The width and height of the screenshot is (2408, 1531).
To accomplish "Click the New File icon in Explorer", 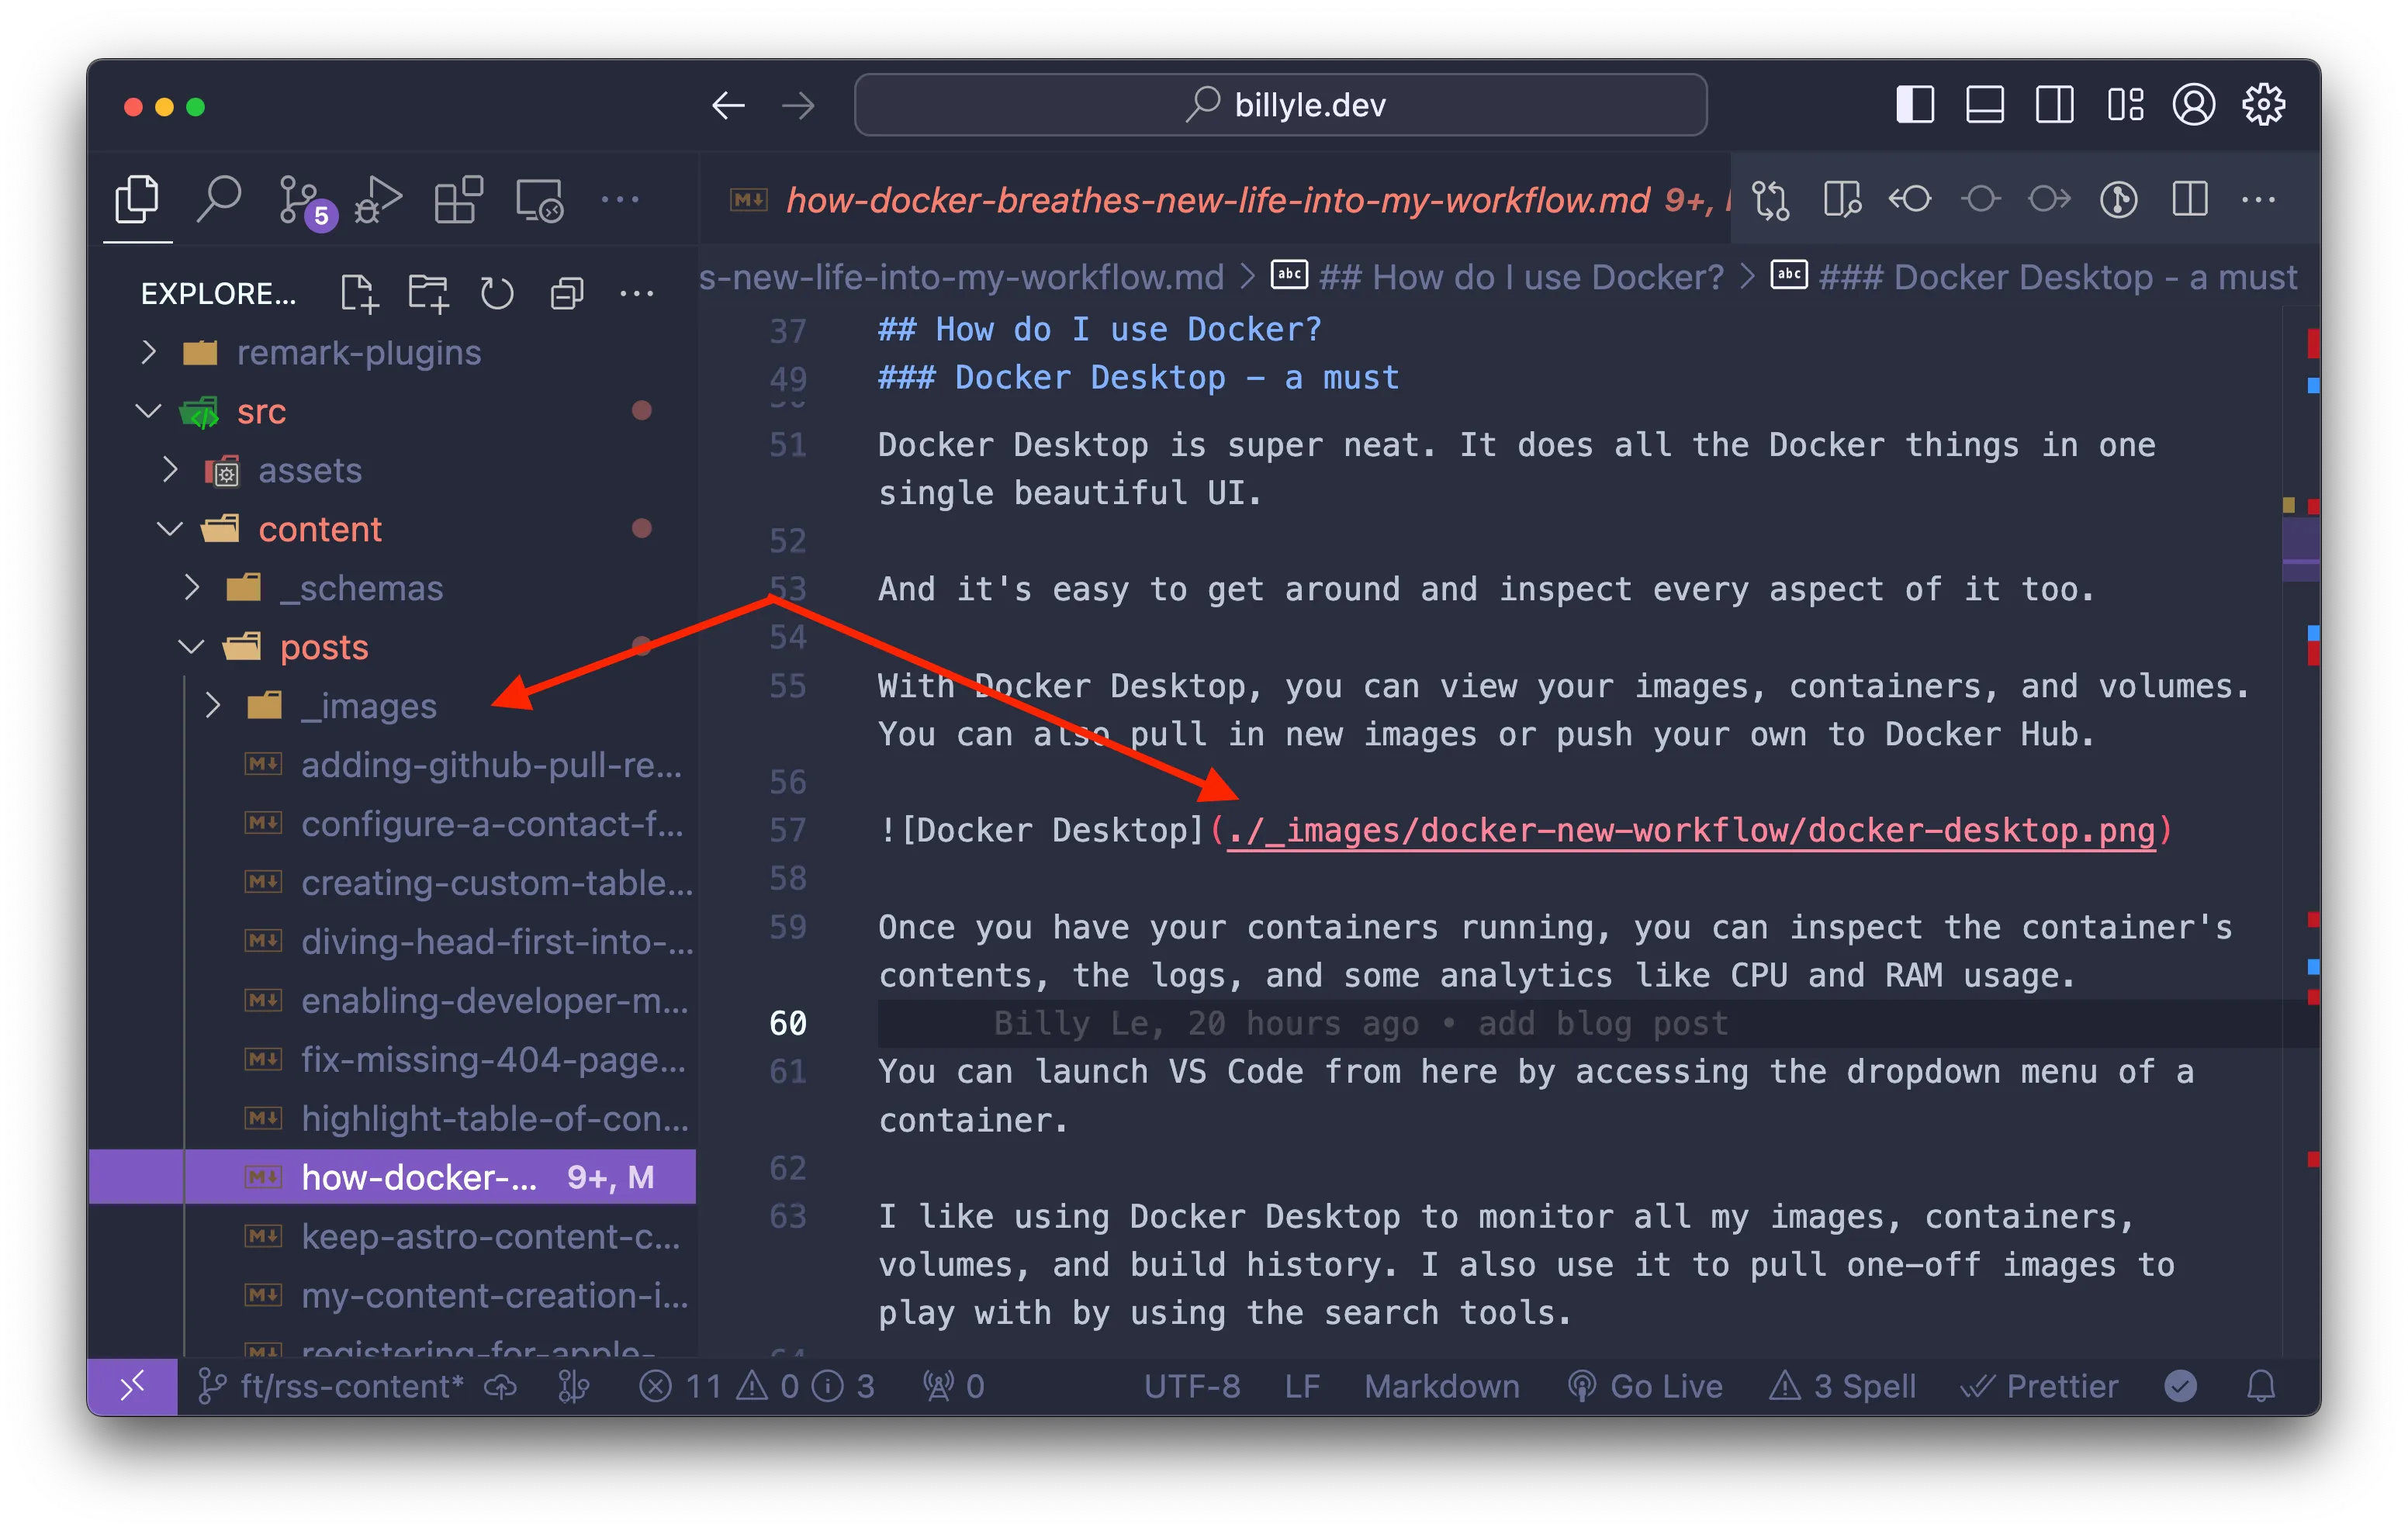I will point(358,293).
